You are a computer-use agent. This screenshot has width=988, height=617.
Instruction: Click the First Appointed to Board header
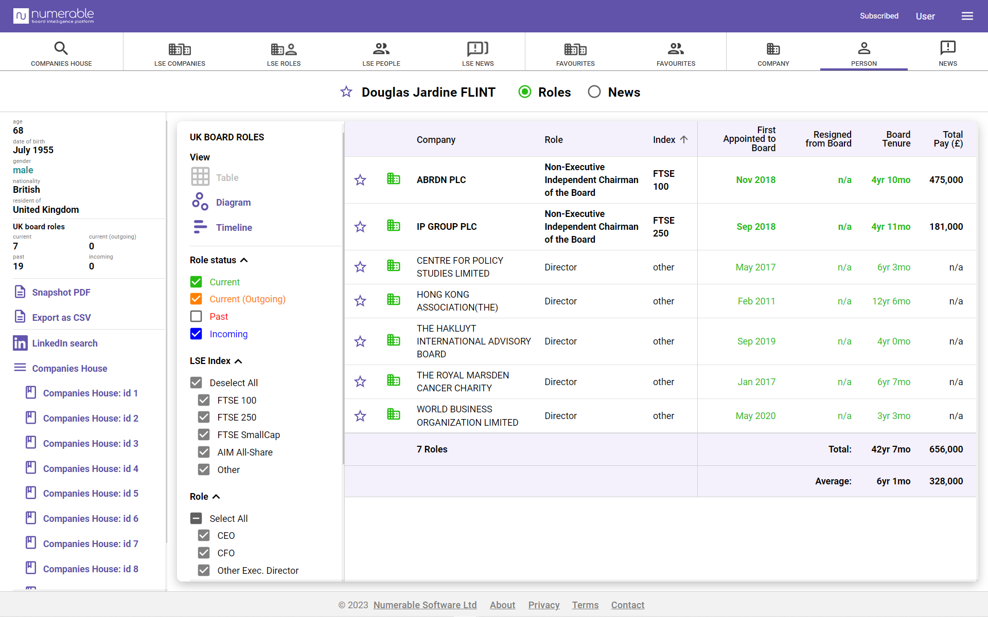click(749, 139)
